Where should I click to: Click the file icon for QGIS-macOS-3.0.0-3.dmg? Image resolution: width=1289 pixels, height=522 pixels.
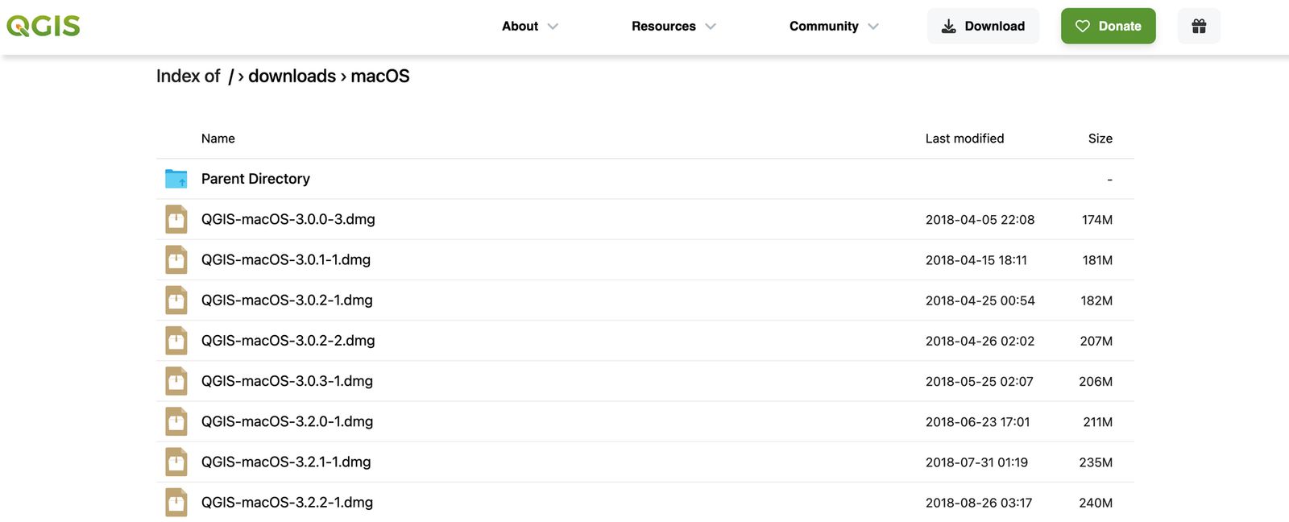click(x=176, y=219)
